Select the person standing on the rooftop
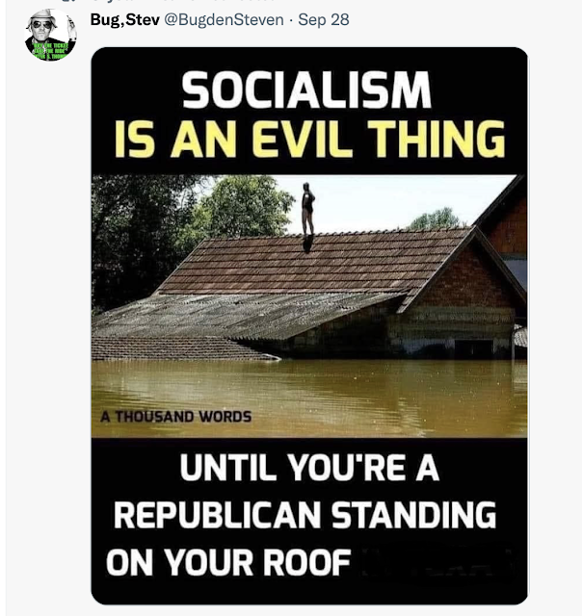The width and height of the screenshot is (582, 616). point(307,214)
